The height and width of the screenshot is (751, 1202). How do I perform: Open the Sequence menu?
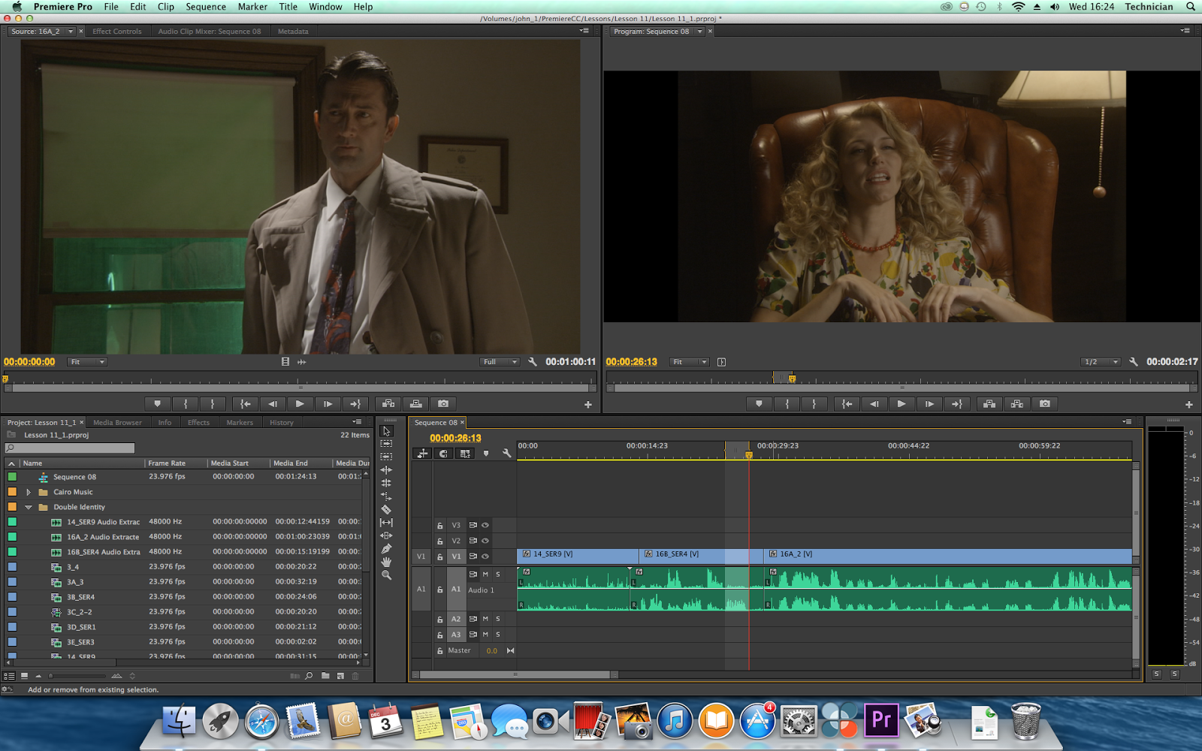[x=206, y=6]
